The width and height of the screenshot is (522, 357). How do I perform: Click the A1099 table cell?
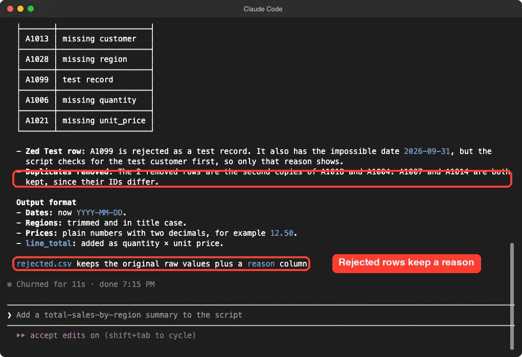click(37, 80)
